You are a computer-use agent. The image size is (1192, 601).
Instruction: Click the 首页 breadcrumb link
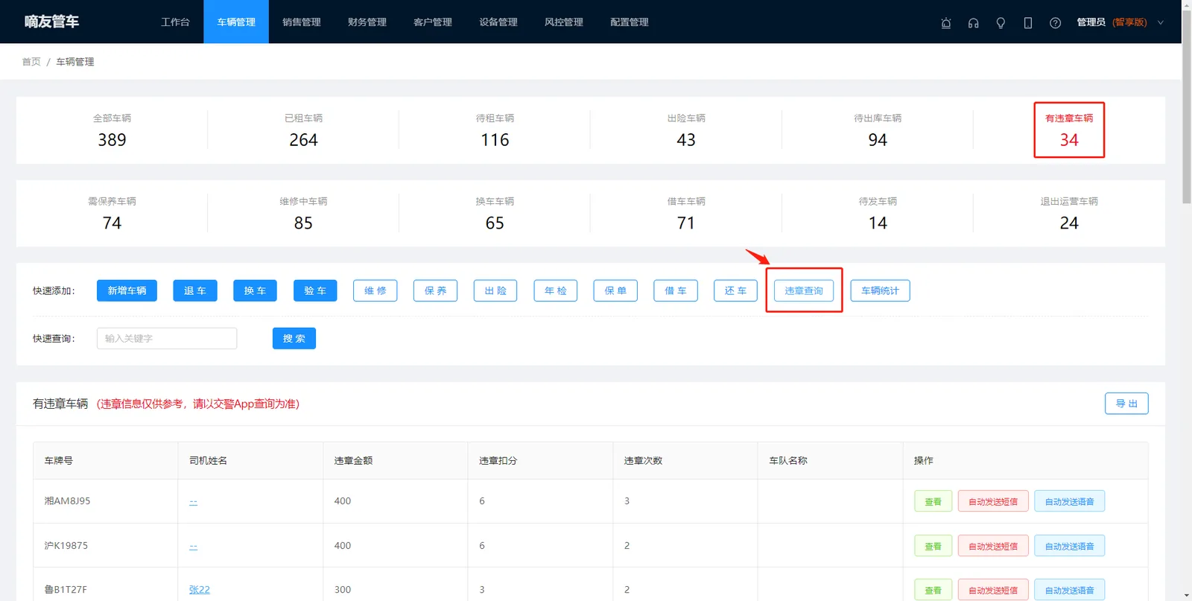point(31,62)
